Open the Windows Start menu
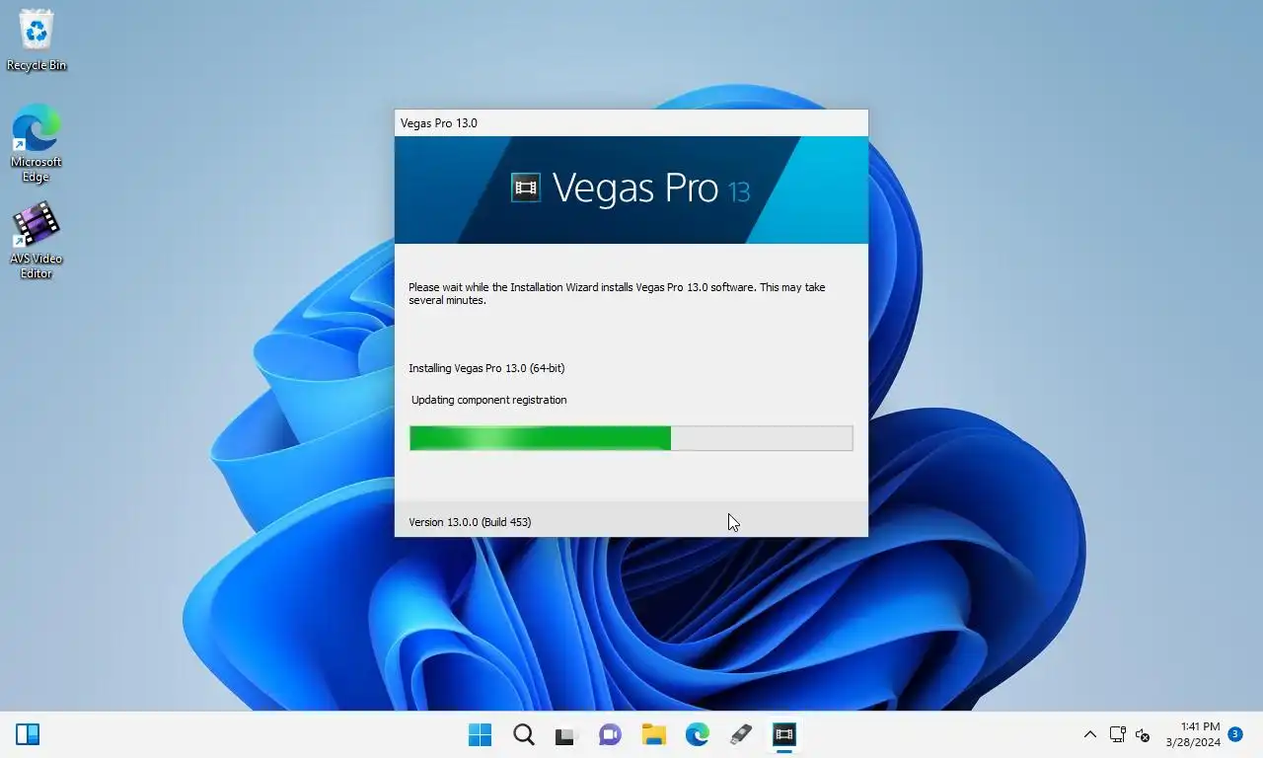Viewport: 1263px width, 758px height. point(480,734)
